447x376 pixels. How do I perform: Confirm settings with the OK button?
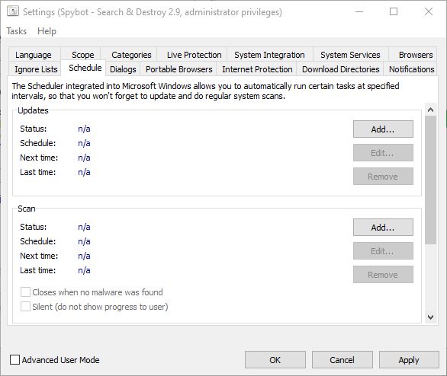[x=275, y=360]
